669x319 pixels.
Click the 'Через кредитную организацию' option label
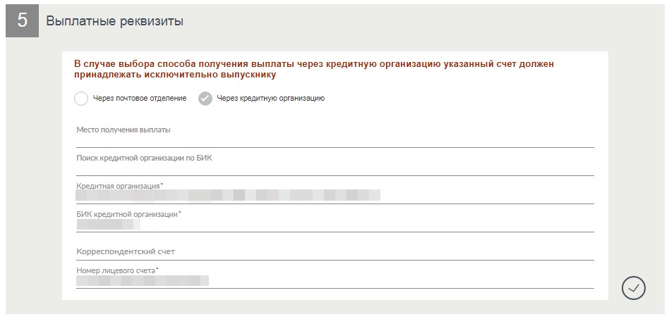pyautogui.click(x=270, y=99)
